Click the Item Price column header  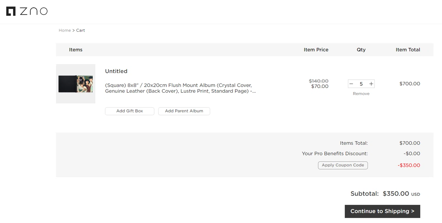[x=316, y=50]
